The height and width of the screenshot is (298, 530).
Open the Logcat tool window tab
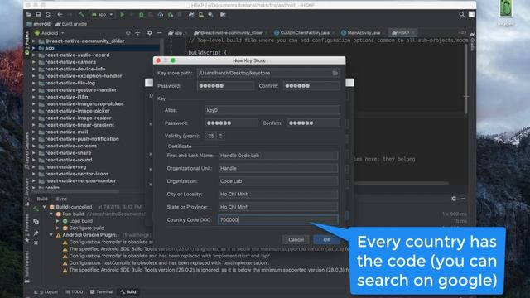click(46, 291)
